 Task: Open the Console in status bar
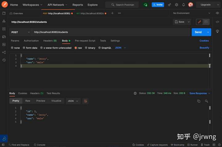point(39,145)
